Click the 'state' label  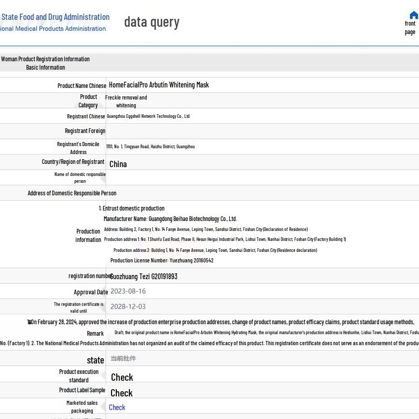click(95, 360)
